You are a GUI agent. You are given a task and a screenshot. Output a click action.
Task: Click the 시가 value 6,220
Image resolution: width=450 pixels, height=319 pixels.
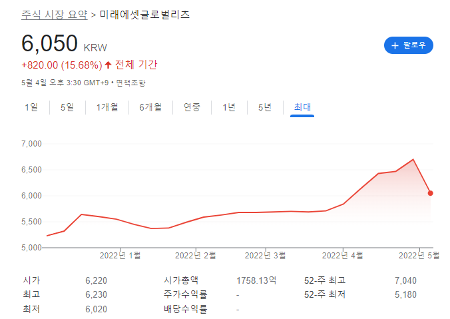point(96,280)
